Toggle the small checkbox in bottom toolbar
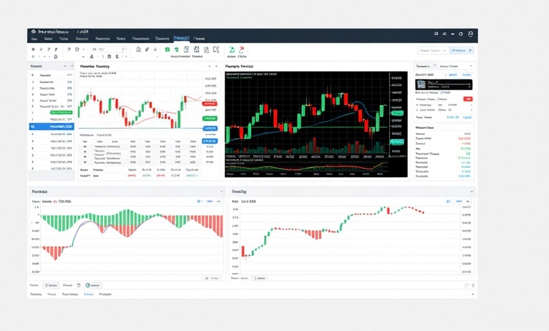Image resolution: width=549 pixels, height=331 pixels. tap(78, 285)
